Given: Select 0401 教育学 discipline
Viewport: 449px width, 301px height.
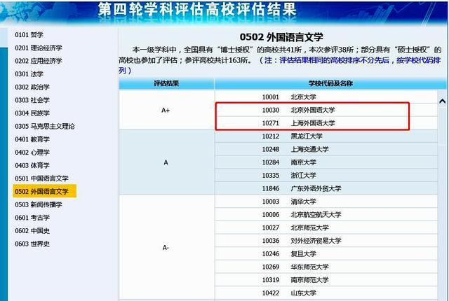Looking at the screenshot, I should coord(32,139).
